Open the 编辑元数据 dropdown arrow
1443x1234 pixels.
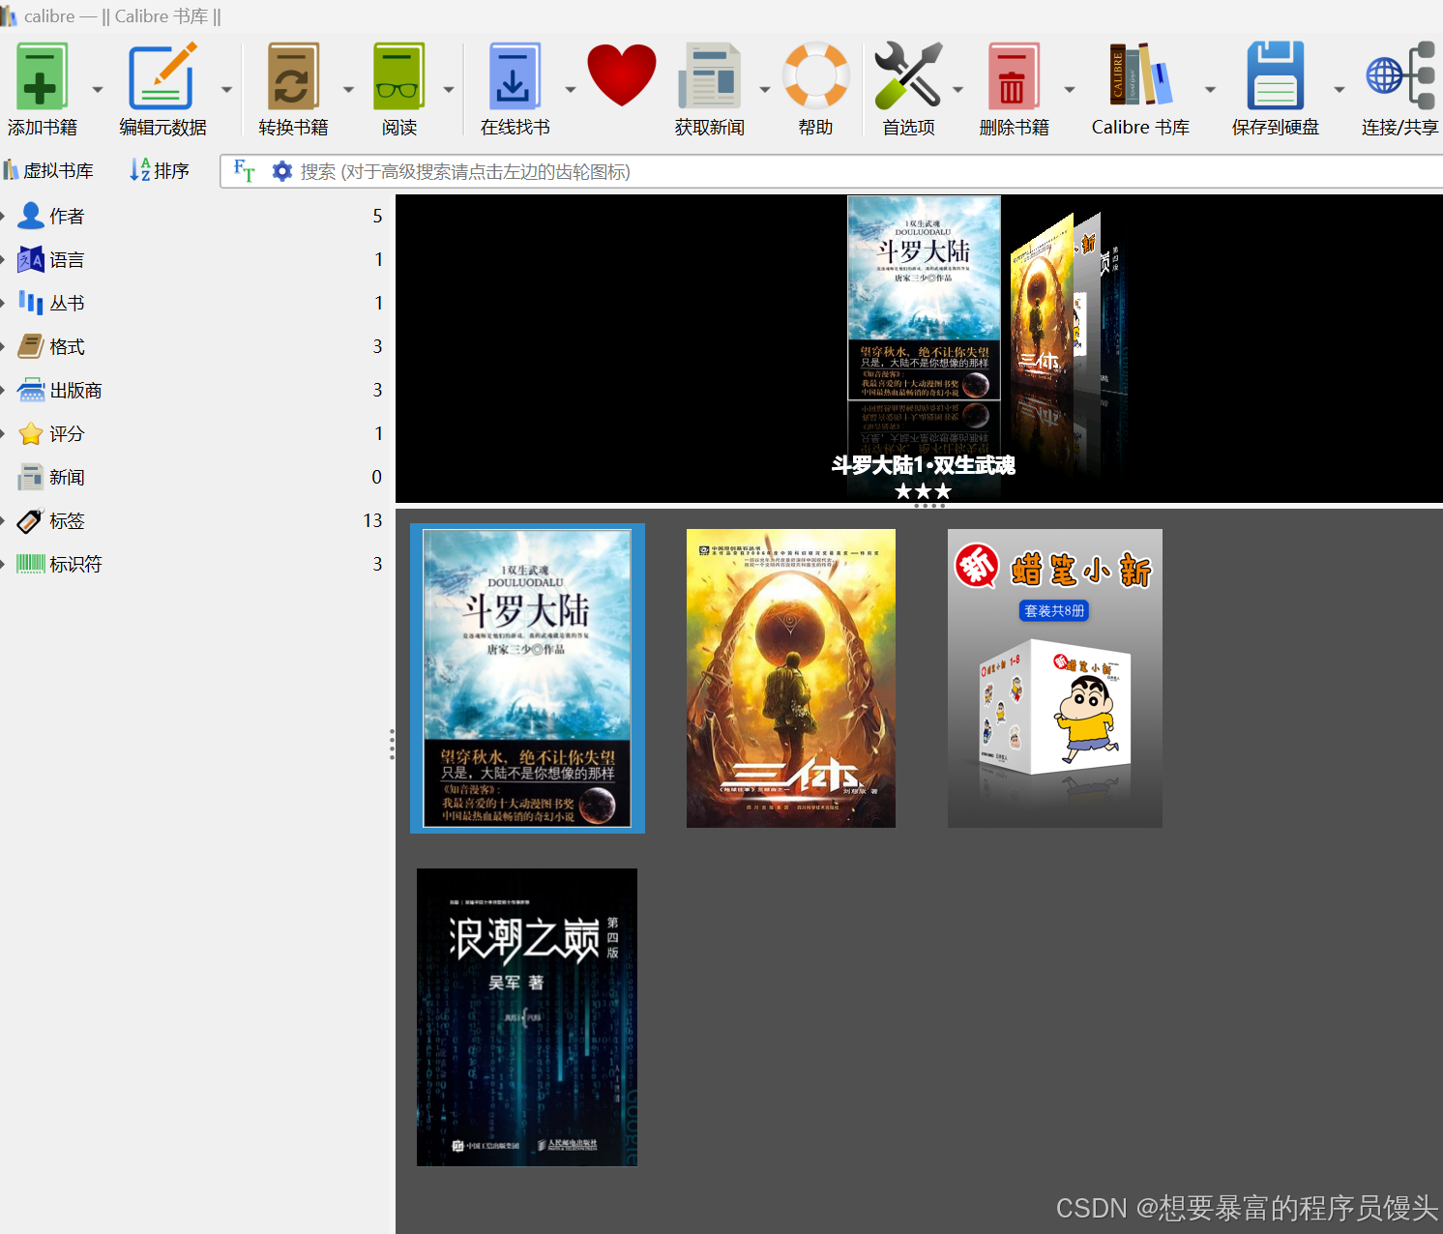(226, 90)
